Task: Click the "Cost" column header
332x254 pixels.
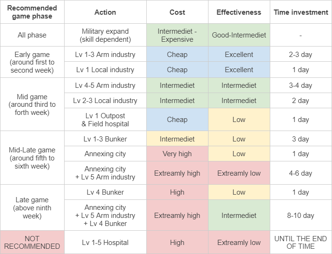Action: (177, 12)
